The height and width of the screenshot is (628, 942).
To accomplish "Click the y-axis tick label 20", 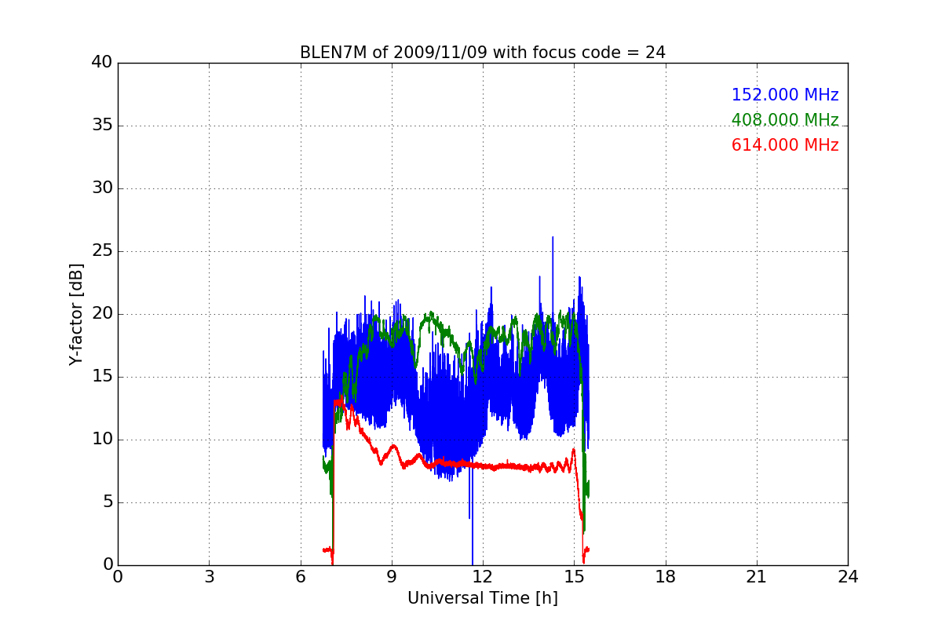I will tap(102, 314).
